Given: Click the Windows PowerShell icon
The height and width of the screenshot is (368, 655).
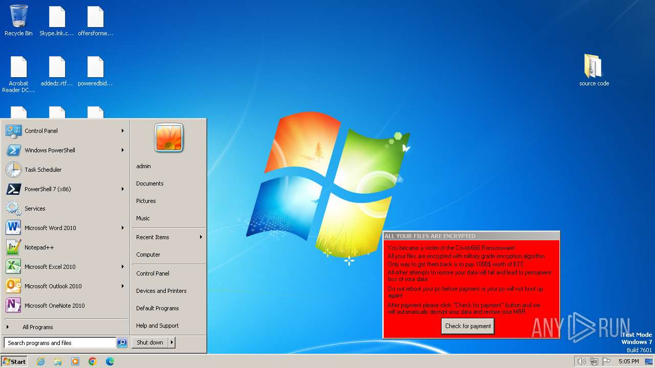Looking at the screenshot, I should click(x=13, y=150).
